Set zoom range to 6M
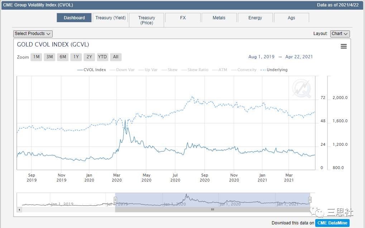 coord(63,57)
